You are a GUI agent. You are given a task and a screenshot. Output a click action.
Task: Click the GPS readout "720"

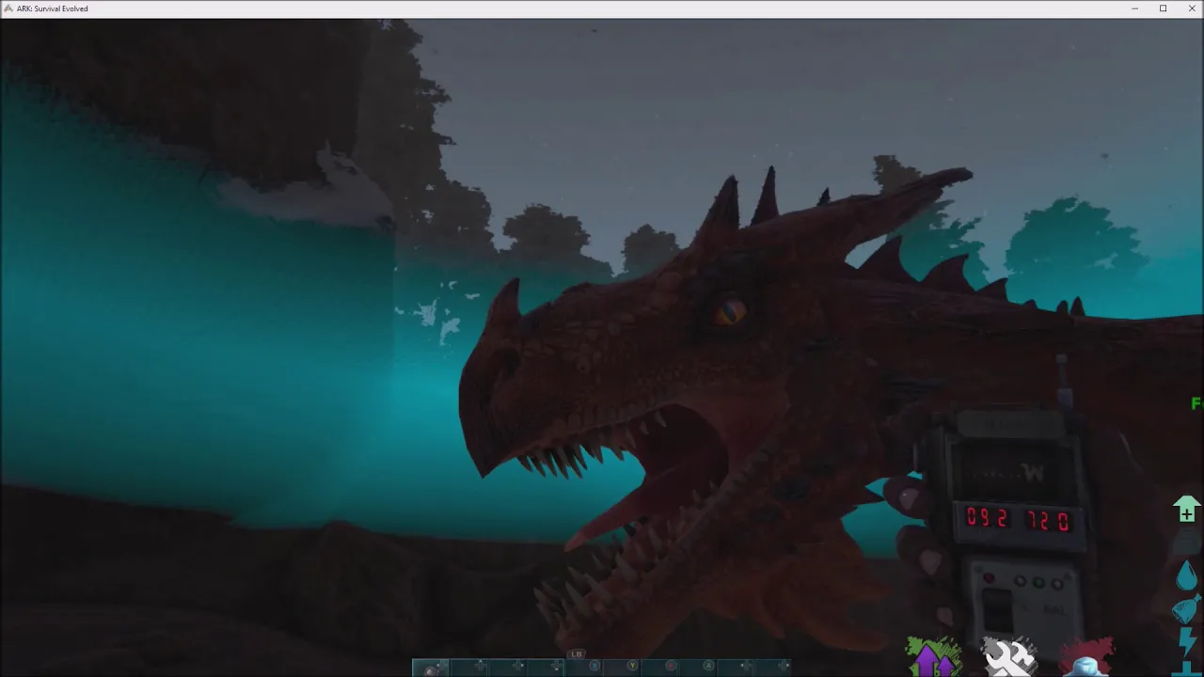1049,520
